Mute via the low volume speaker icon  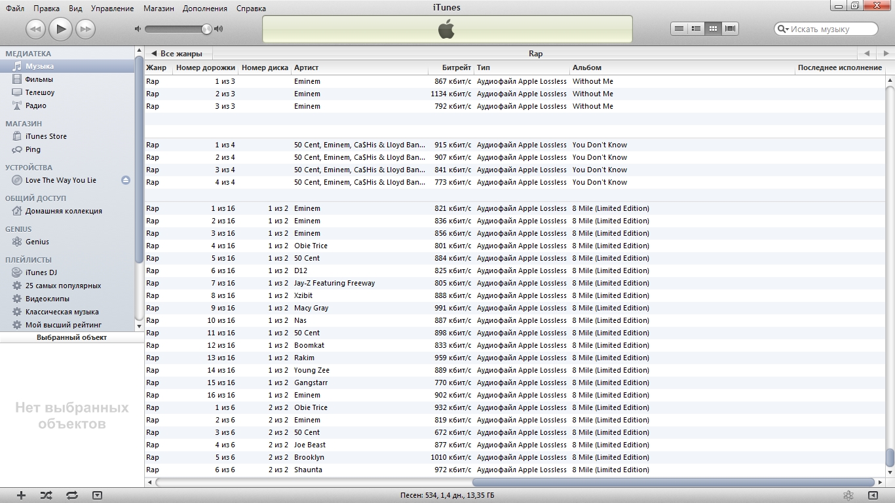(x=138, y=29)
